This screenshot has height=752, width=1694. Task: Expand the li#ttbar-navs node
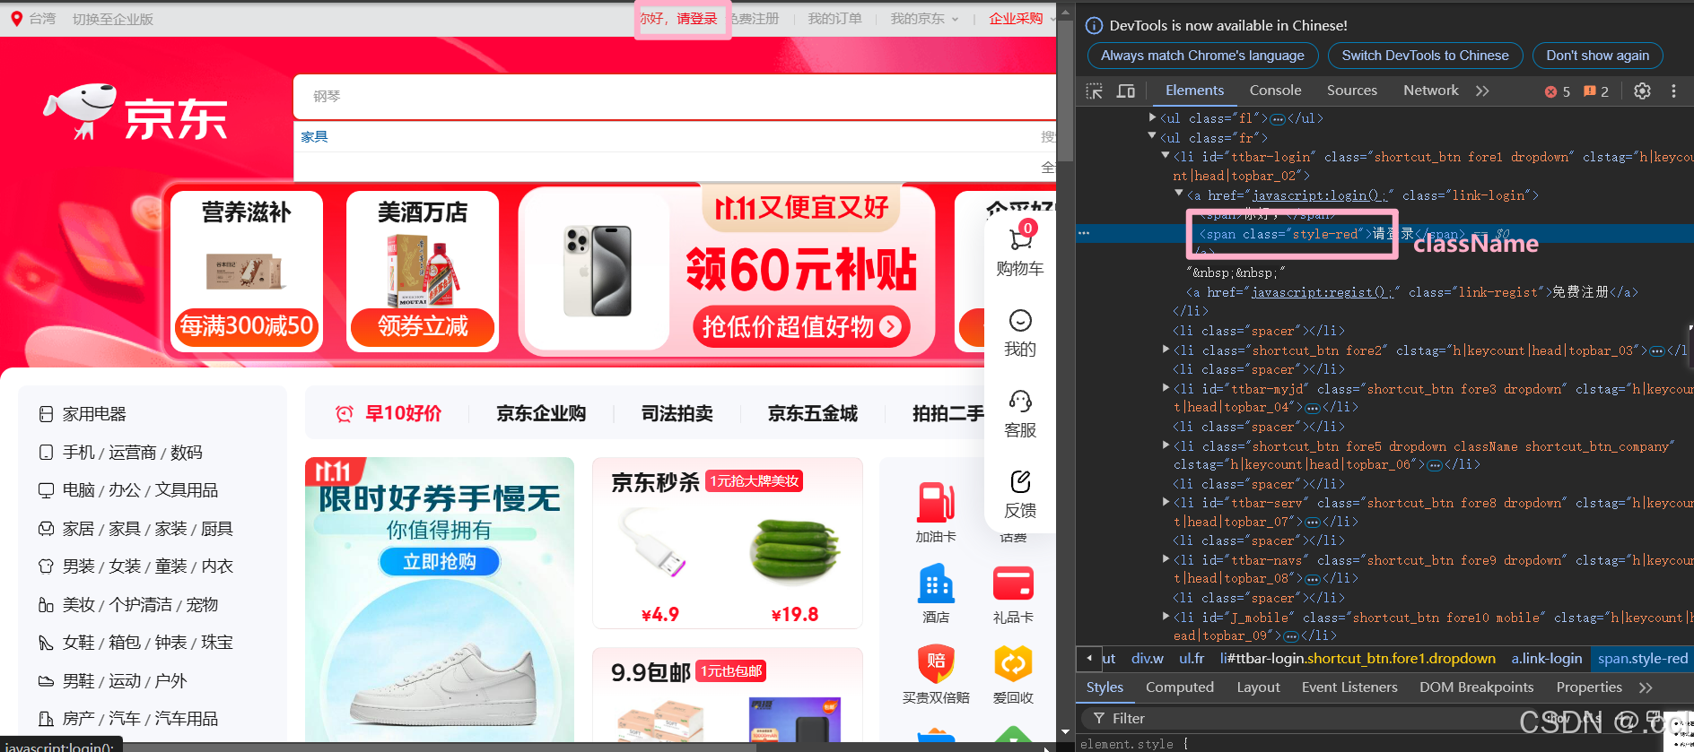tap(1166, 559)
